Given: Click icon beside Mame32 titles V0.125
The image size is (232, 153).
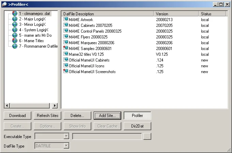Looking at the screenshot, I should (66, 54).
